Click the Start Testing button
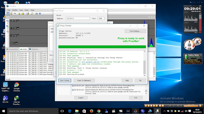 click(65, 80)
